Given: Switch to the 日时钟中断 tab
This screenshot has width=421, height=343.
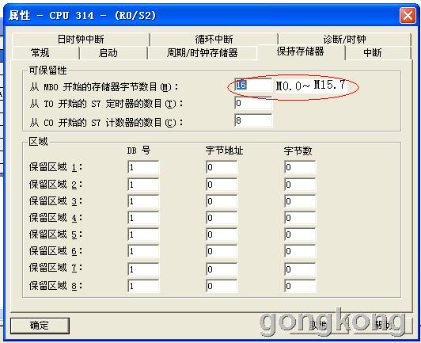Looking at the screenshot, I should 81,40.
